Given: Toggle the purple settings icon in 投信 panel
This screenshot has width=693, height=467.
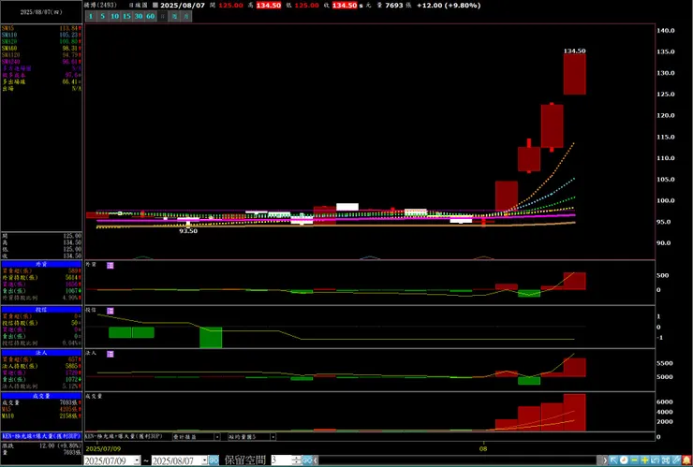Looking at the screenshot, I should pyautogui.click(x=111, y=311).
